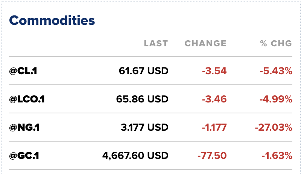Select the @NG.1 natural gas symbol
The height and width of the screenshot is (174, 304).
24,127
